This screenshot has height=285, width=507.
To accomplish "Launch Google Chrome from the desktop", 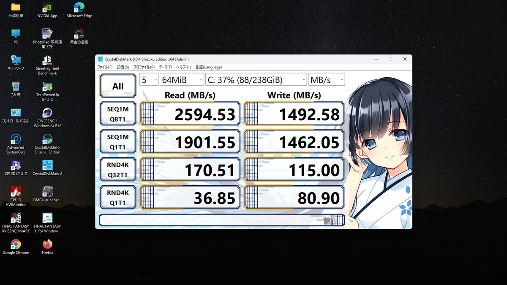I will click(x=16, y=247).
